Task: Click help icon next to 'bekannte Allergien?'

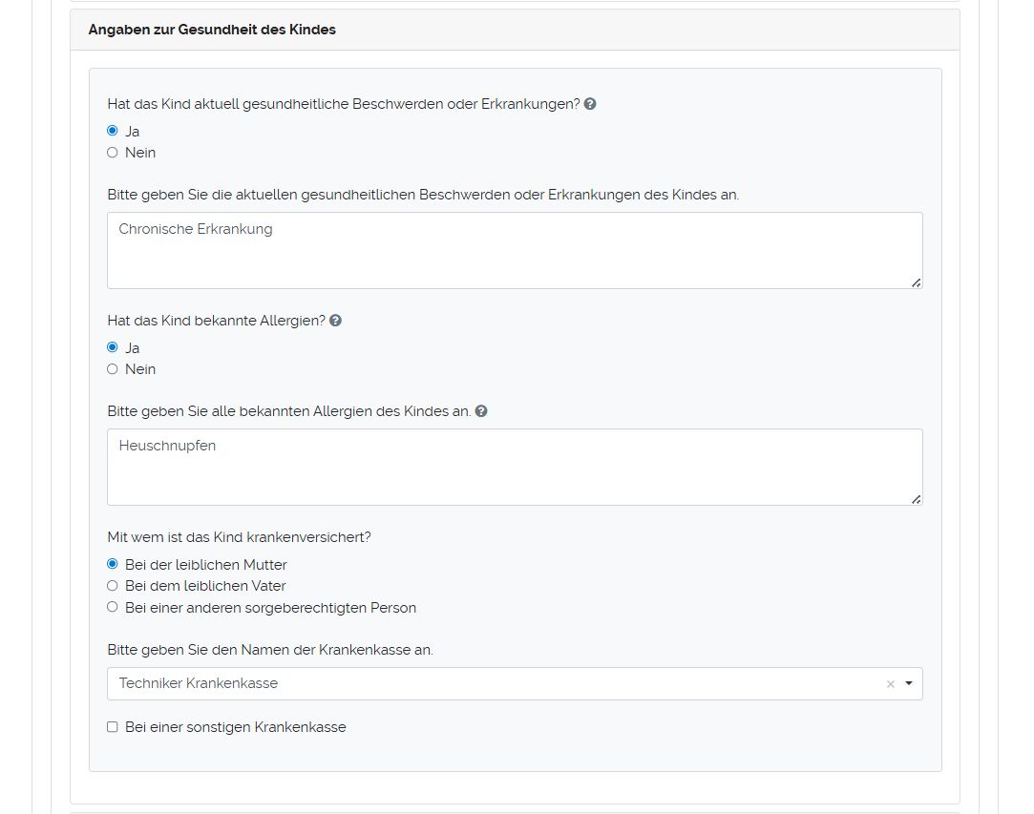Action: coord(335,321)
